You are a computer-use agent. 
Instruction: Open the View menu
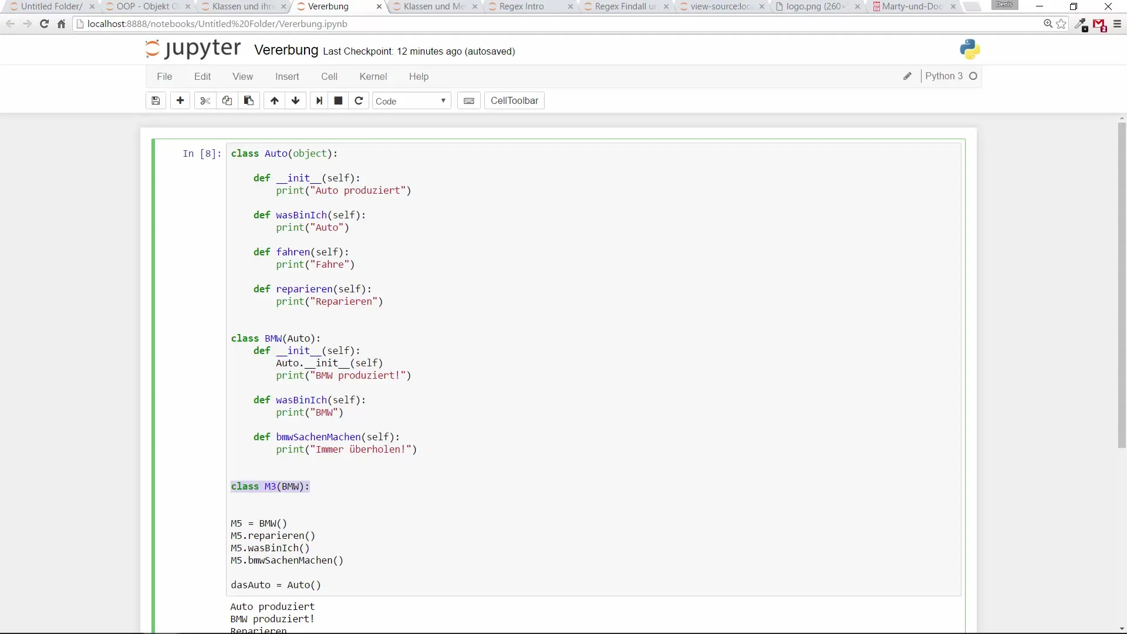coord(242,76)
